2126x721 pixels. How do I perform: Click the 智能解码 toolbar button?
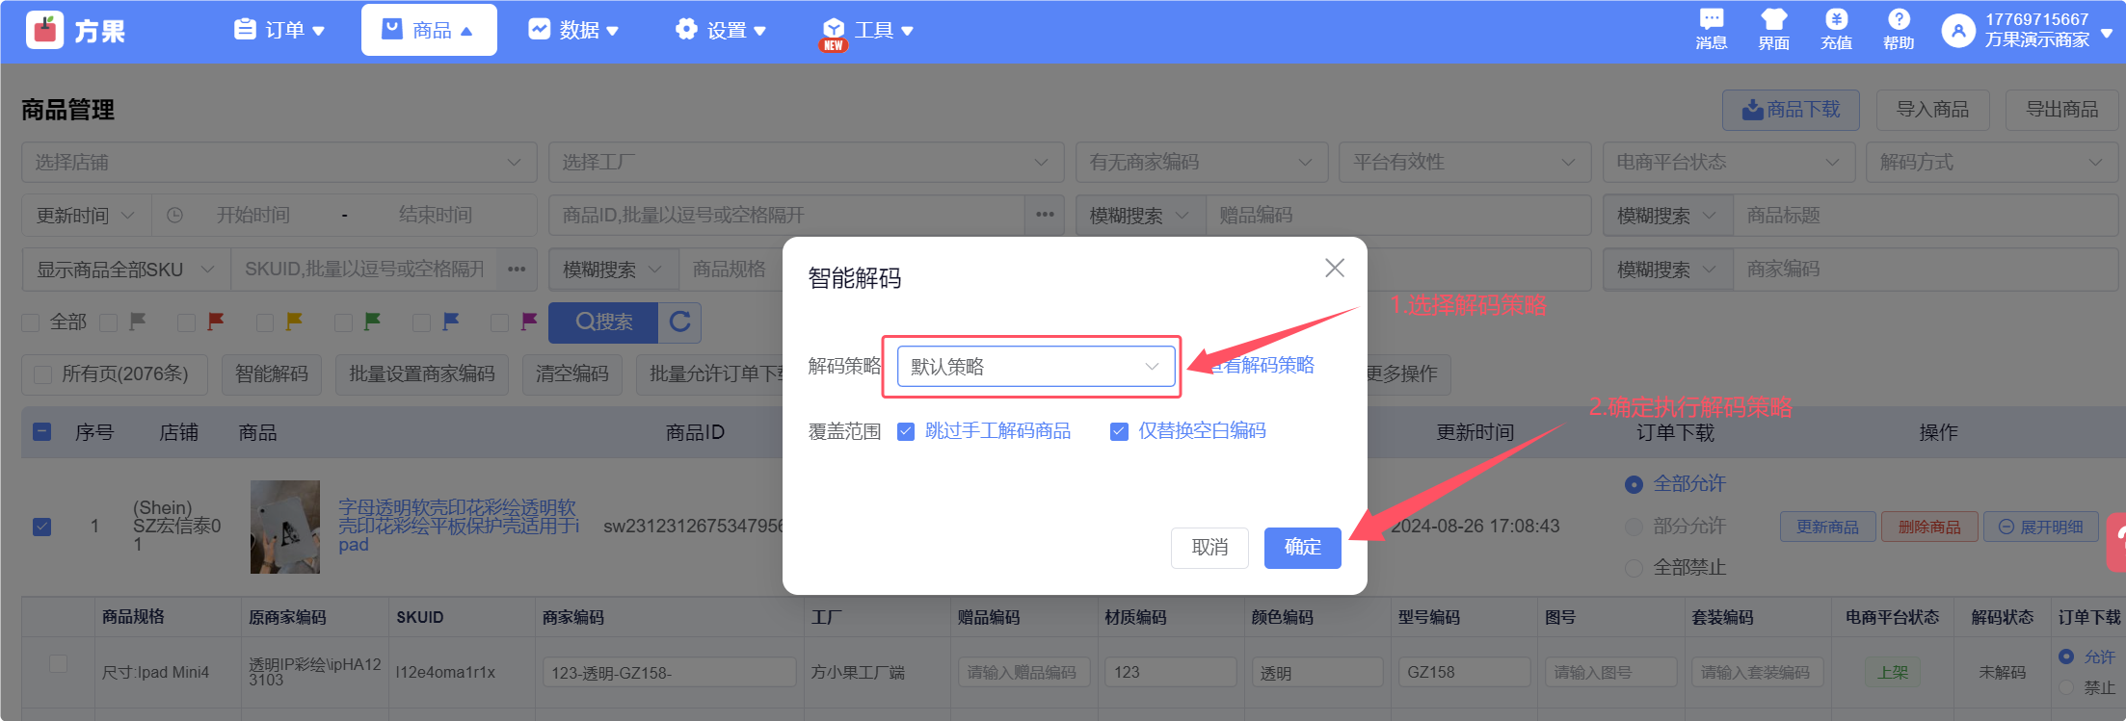[272, 374]
